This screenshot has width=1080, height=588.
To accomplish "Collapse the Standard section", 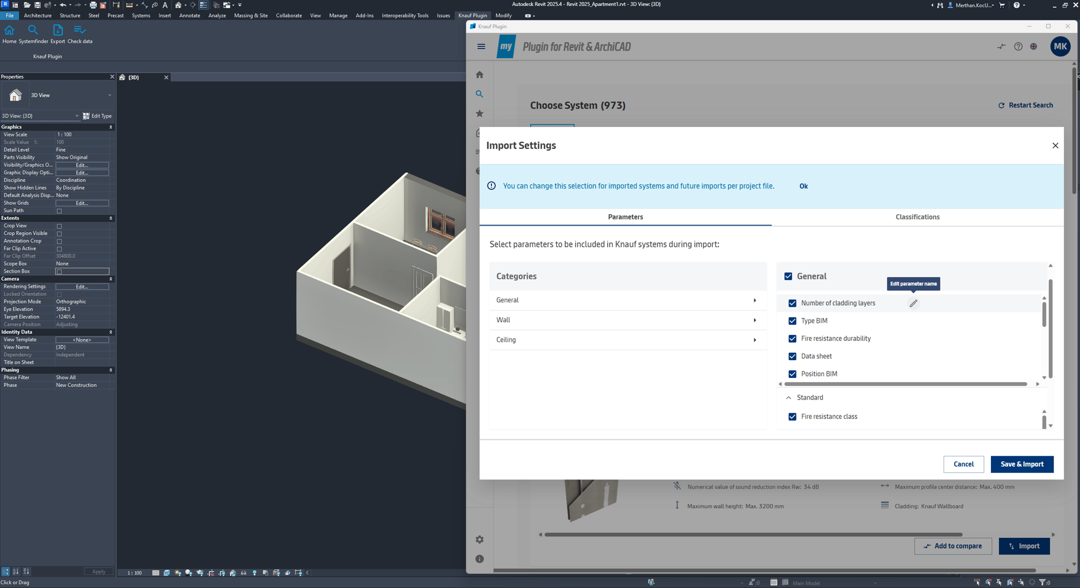I will [788, 398].
